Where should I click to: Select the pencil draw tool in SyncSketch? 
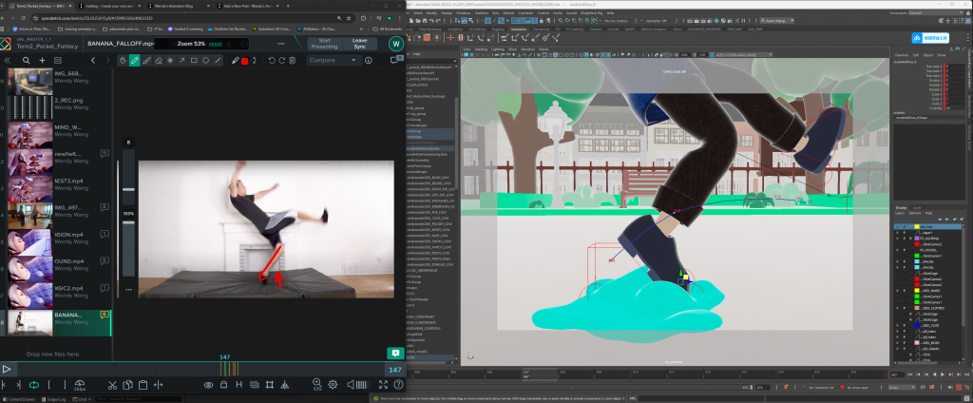(x=134, y=60)
